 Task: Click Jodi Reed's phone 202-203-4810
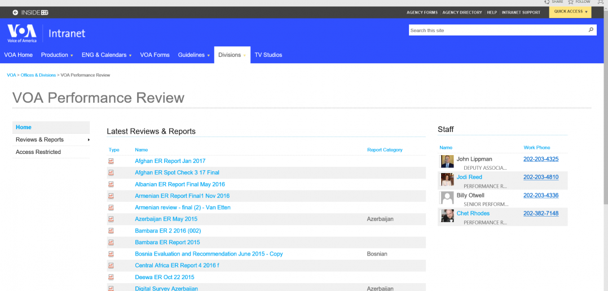(541, 178)
